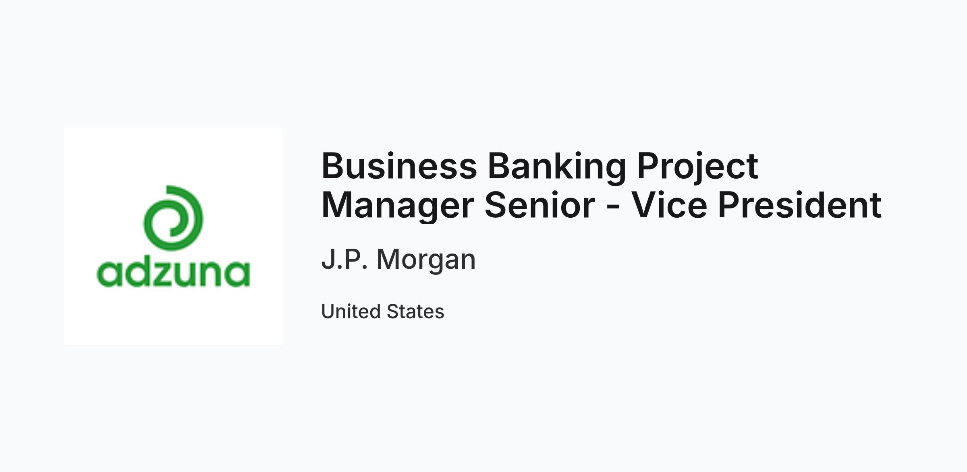Click the adzuna wordmark text in logo
Viewport: 967px width, 472px height.
point(173,273)
